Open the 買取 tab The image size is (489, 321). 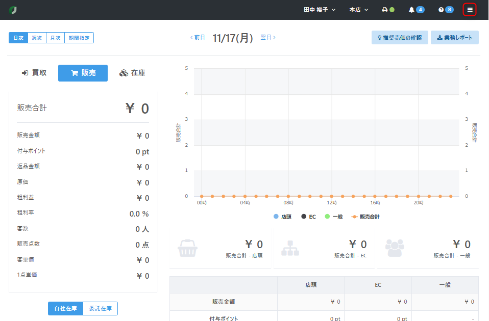(34, 73)
